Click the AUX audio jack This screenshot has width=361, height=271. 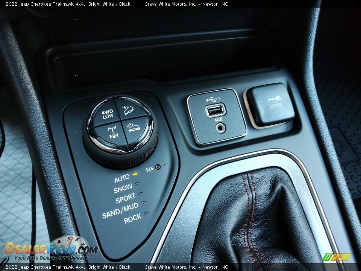click(220, 128)
